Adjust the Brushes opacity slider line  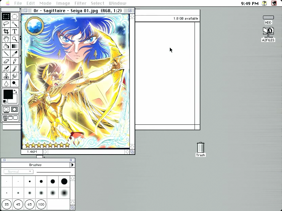point(54,172)
